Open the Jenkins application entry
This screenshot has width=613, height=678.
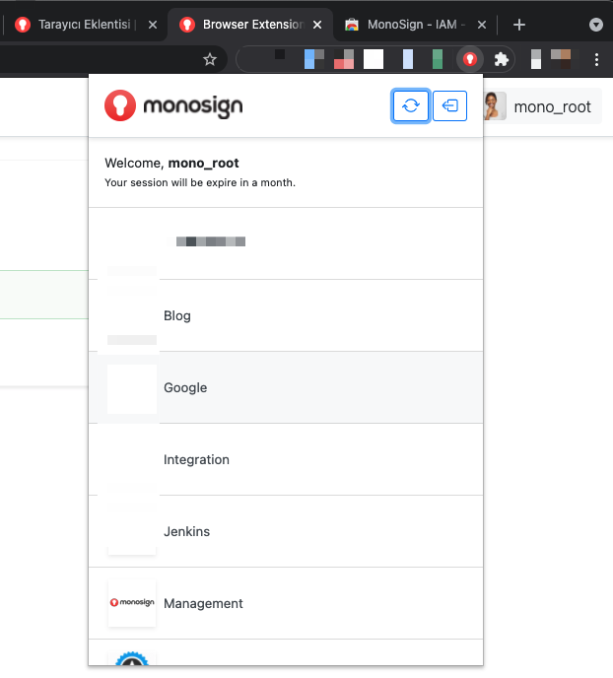(x=286, y=531)
